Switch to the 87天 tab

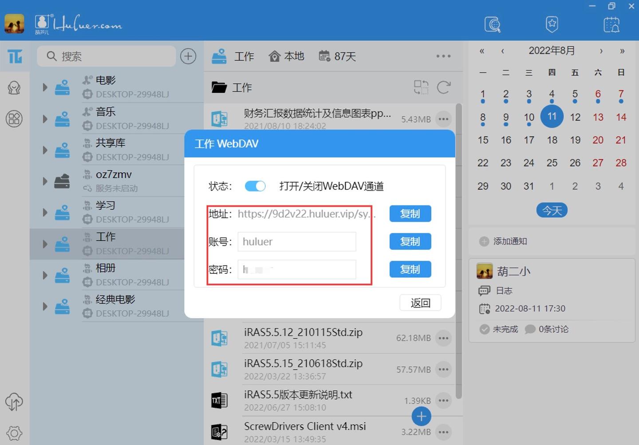tap(337, 56)
